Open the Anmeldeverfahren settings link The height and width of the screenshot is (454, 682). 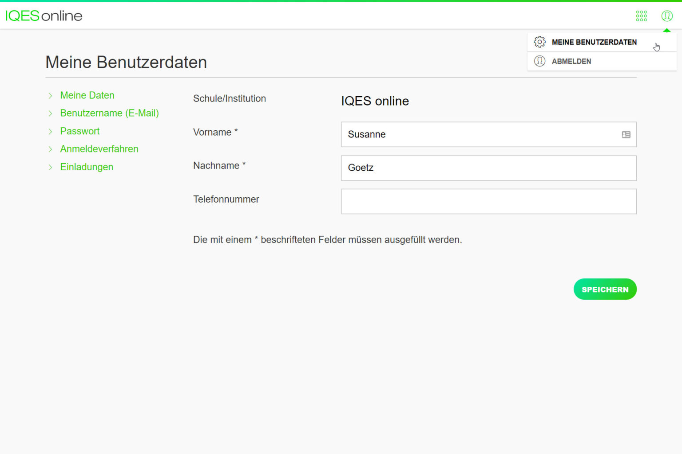pyautogui.click(x=99, y=149)
